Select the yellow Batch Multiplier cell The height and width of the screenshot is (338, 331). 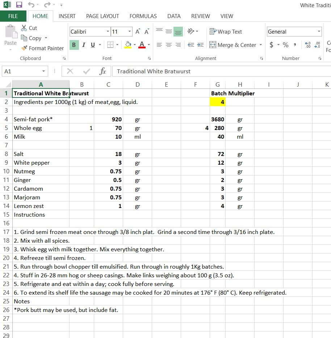coord(218,102)
